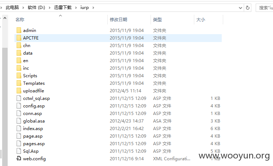Click the navigation pane scrollbar thumb

[5, 107]
